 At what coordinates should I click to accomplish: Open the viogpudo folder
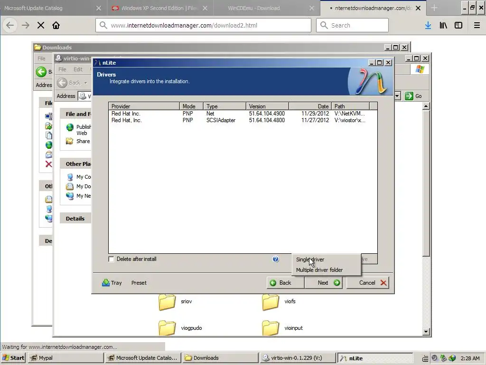pos(180,328)
